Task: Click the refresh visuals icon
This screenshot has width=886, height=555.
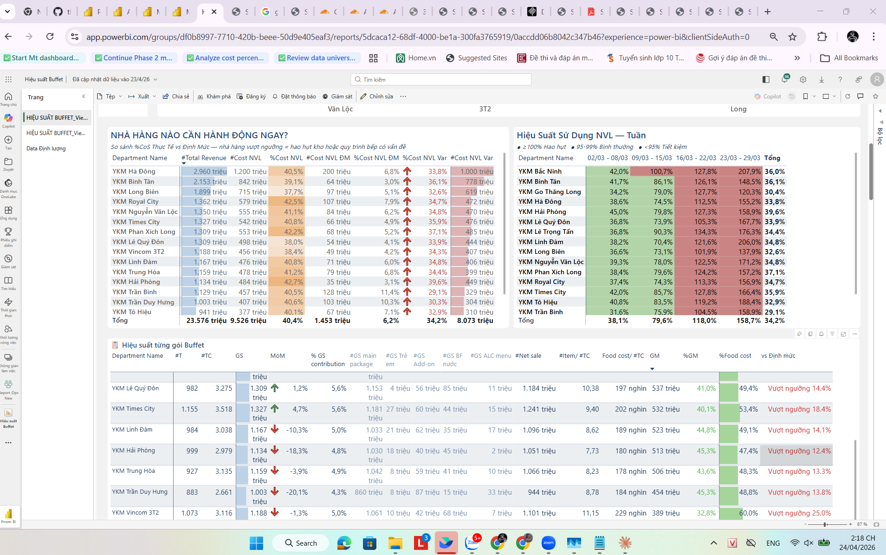Action: [847, 97]
